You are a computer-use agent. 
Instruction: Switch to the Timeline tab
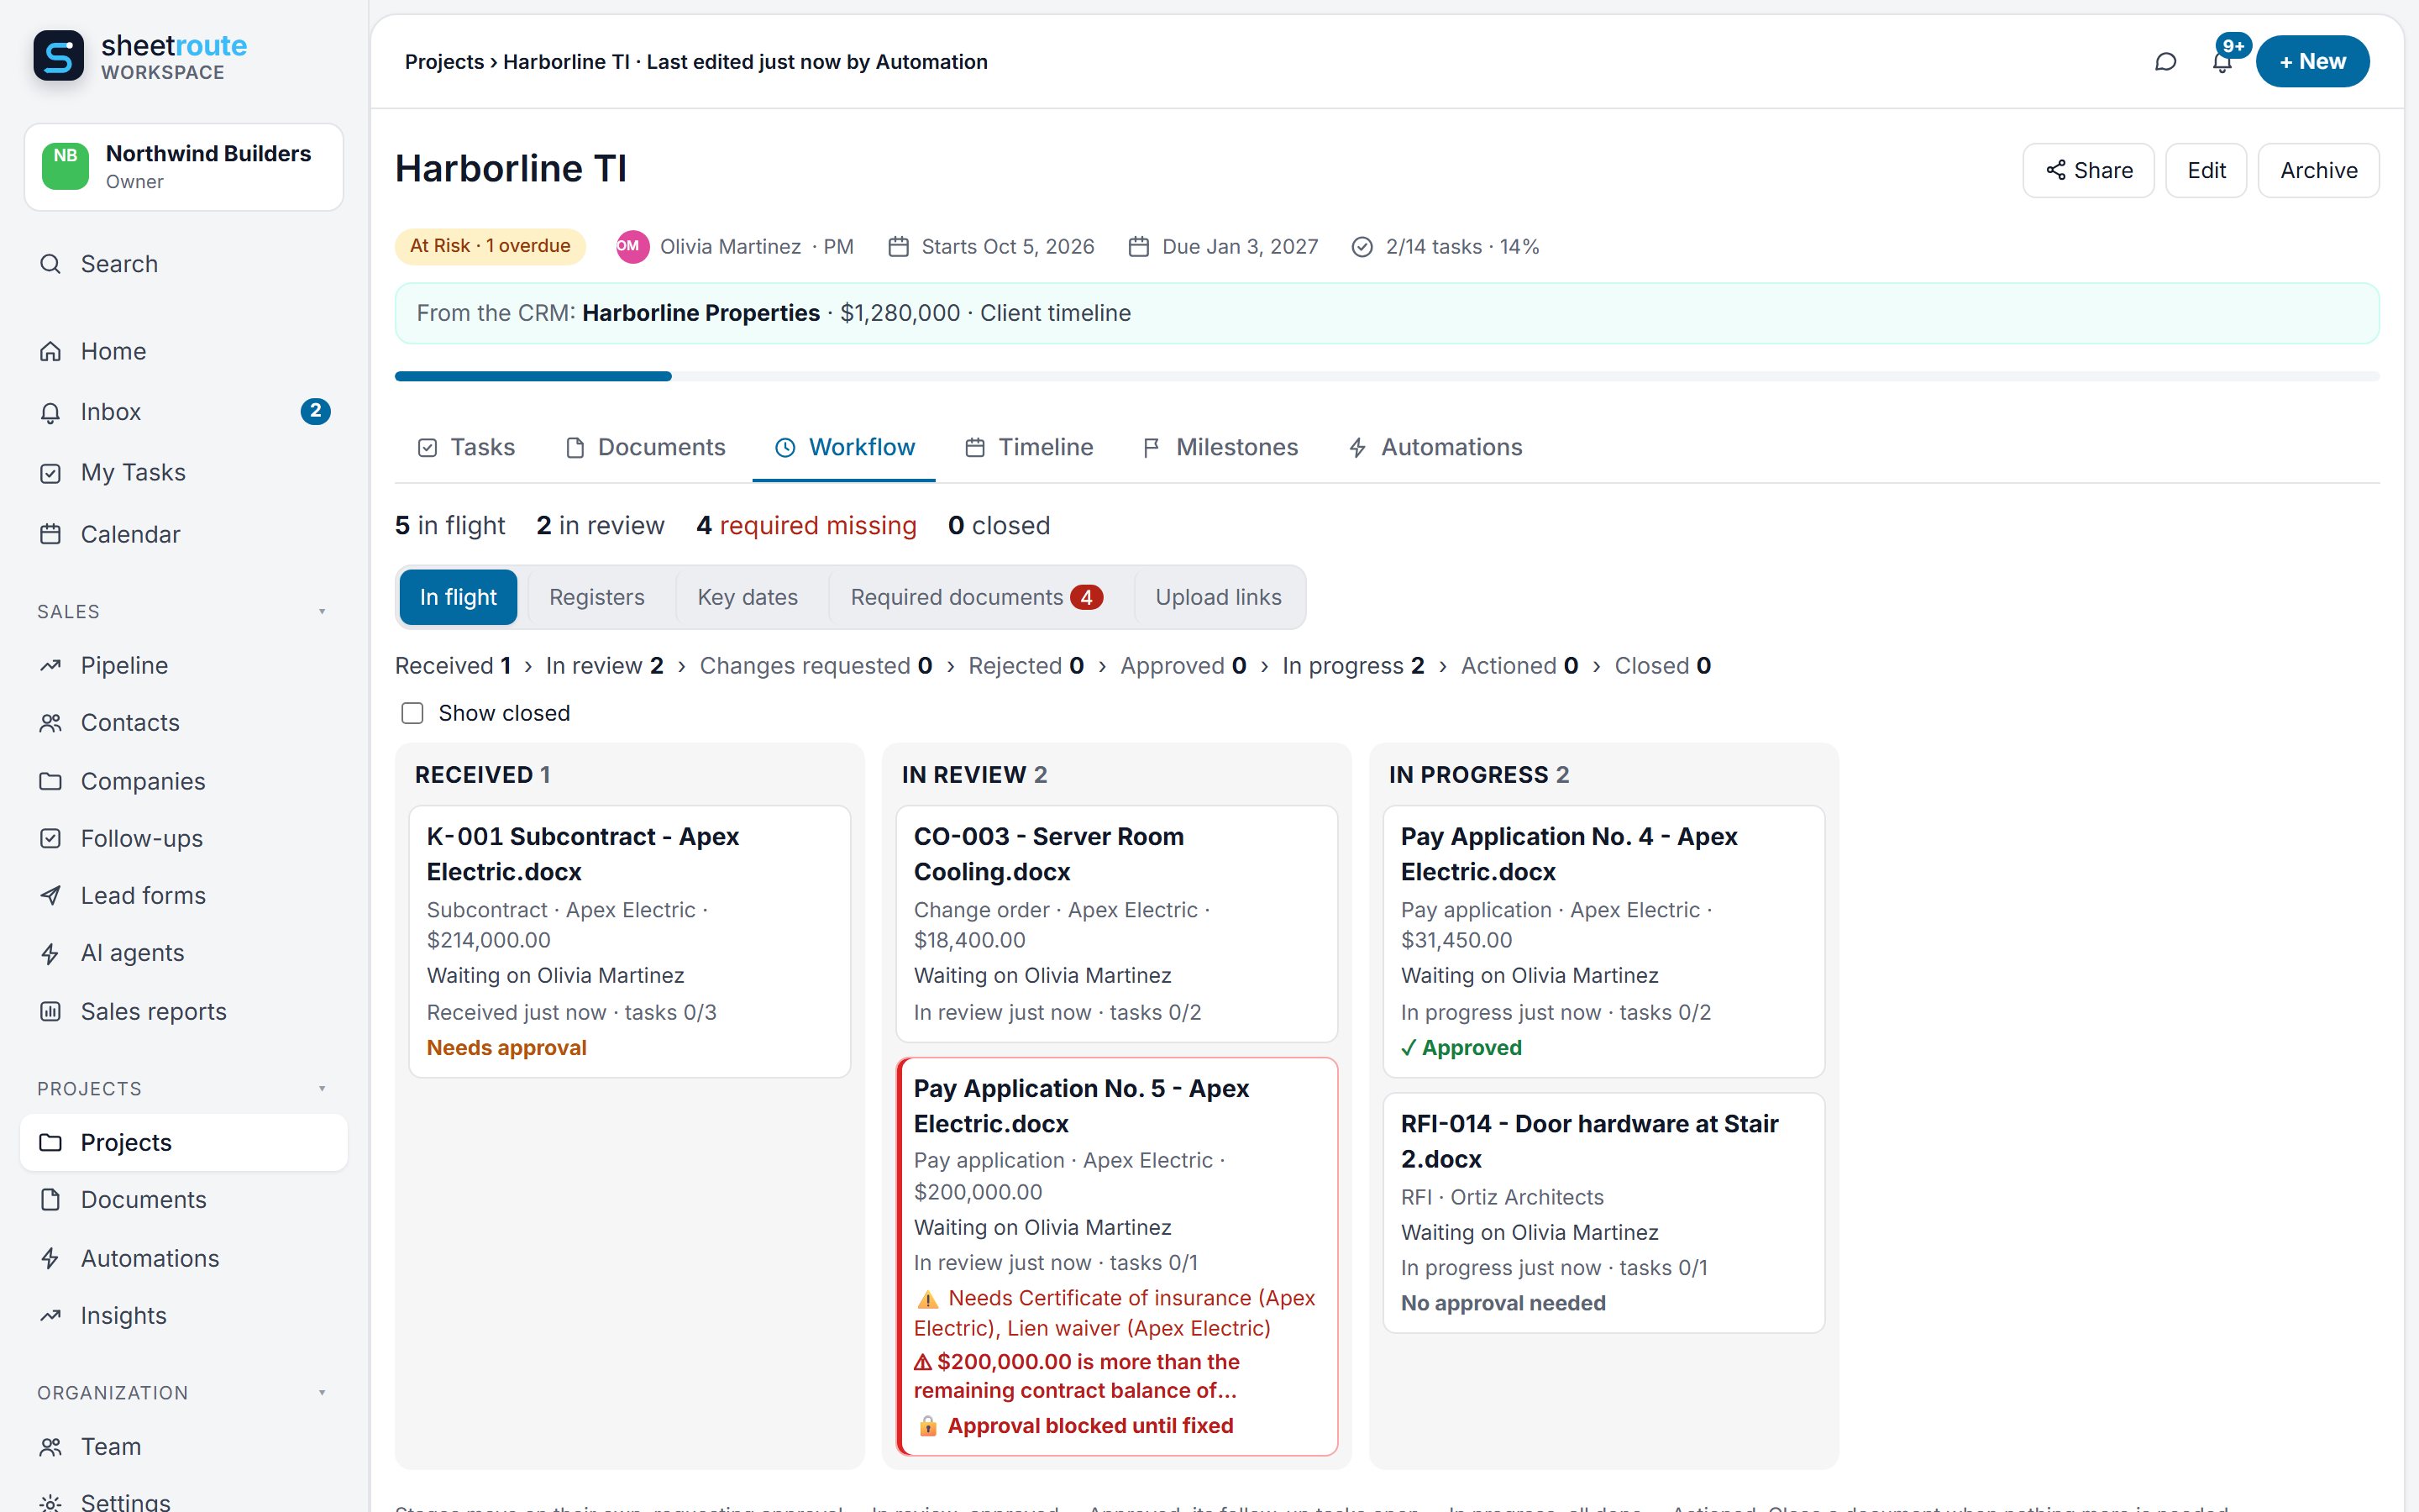tap(1030, 447)
